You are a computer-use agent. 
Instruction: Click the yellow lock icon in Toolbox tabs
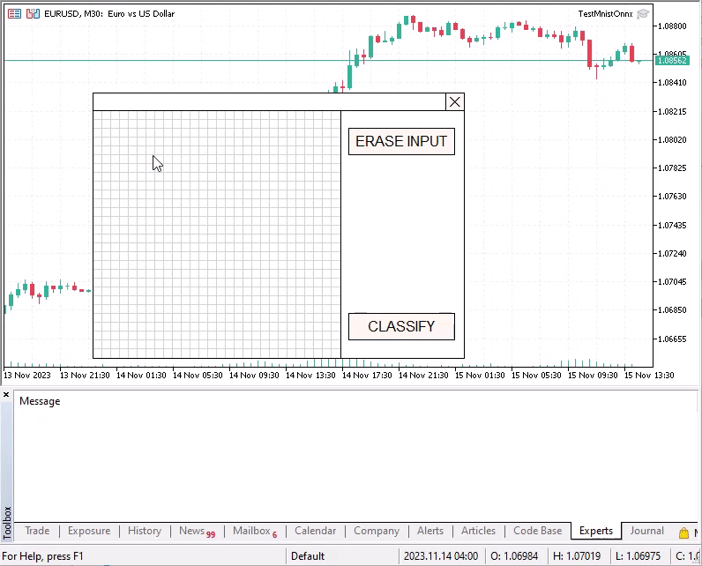click(683, 532)
